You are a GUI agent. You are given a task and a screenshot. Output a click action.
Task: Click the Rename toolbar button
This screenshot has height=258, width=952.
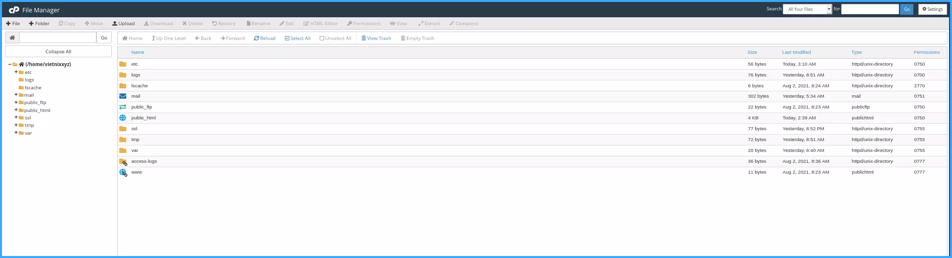258,24
